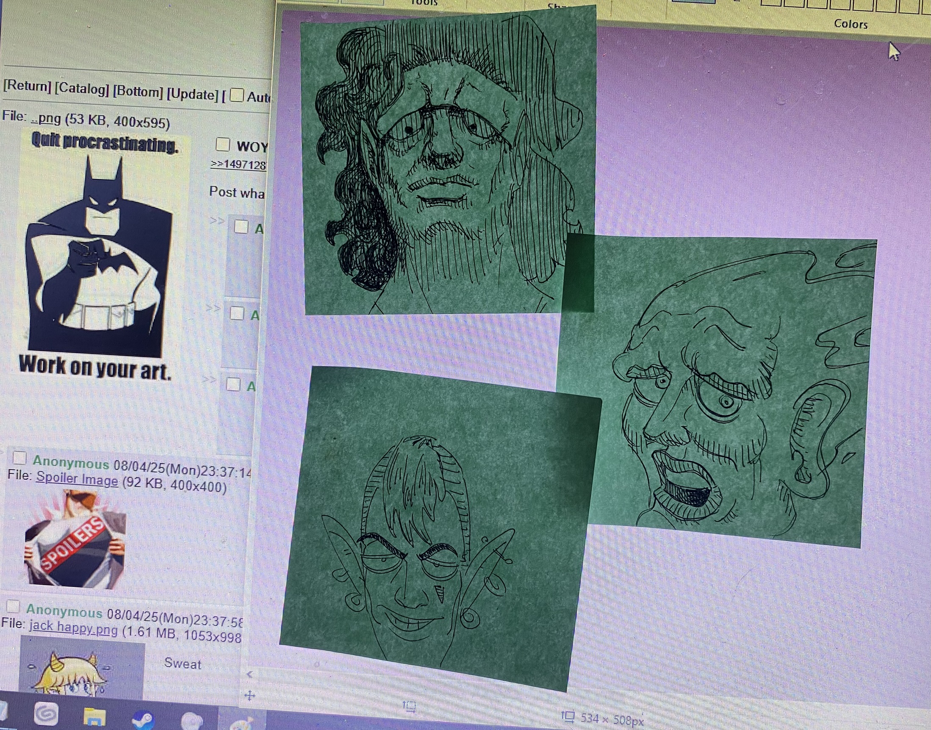
Task: Tick the Auto checkbox beside Update
Action: pos(236,95)
